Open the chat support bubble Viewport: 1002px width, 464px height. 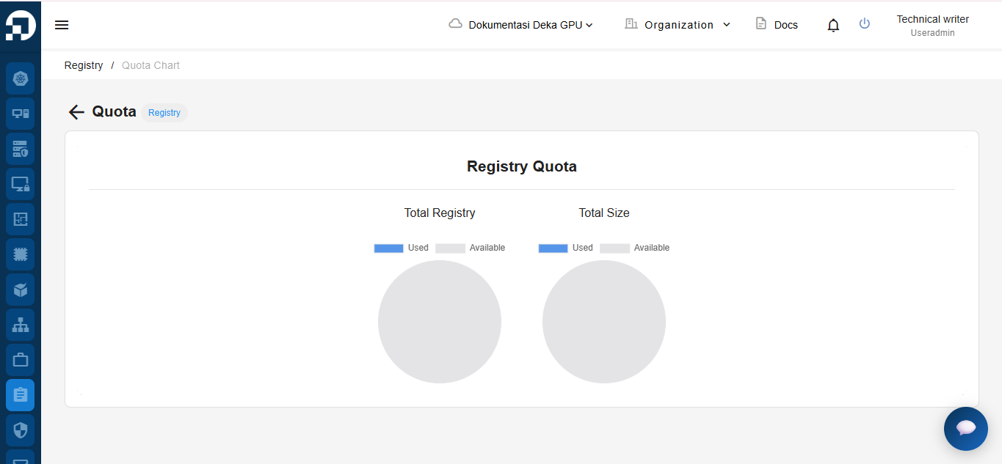point(965,428)
